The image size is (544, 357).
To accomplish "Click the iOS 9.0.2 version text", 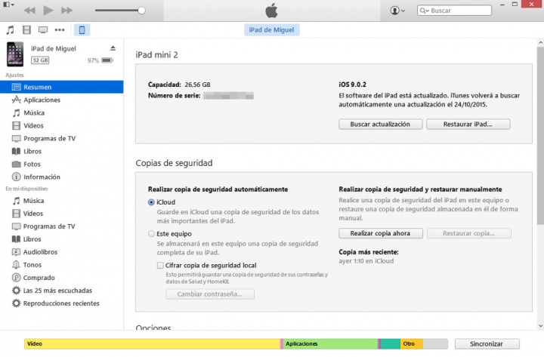I will click(x=353, y=85).
